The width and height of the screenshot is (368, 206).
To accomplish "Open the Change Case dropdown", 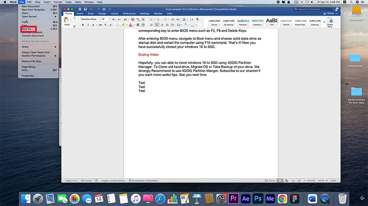I will coord(126,19).
